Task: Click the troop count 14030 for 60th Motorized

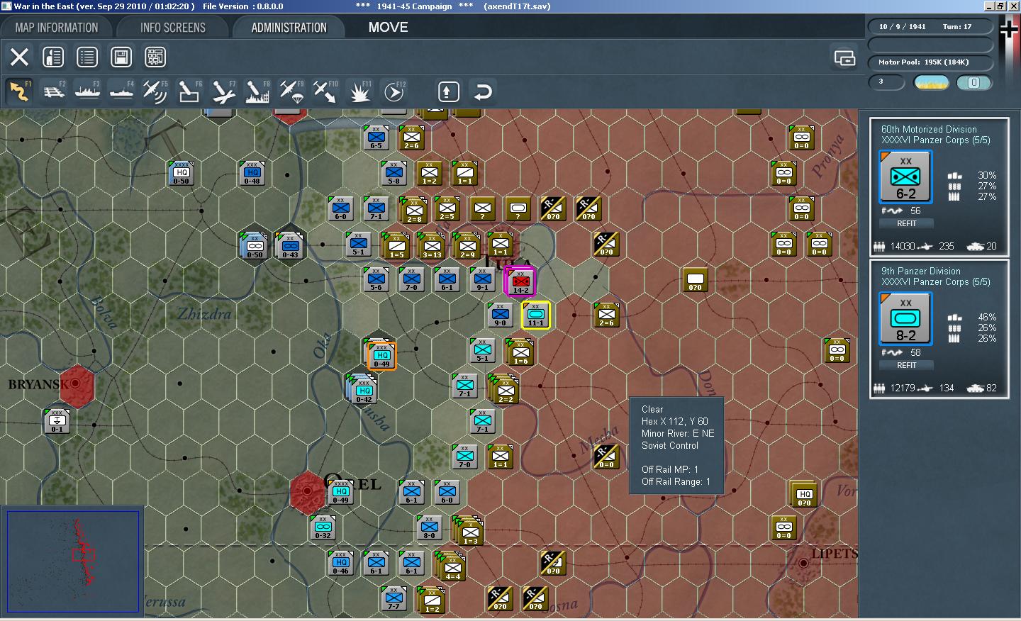Action: point(903,246)
